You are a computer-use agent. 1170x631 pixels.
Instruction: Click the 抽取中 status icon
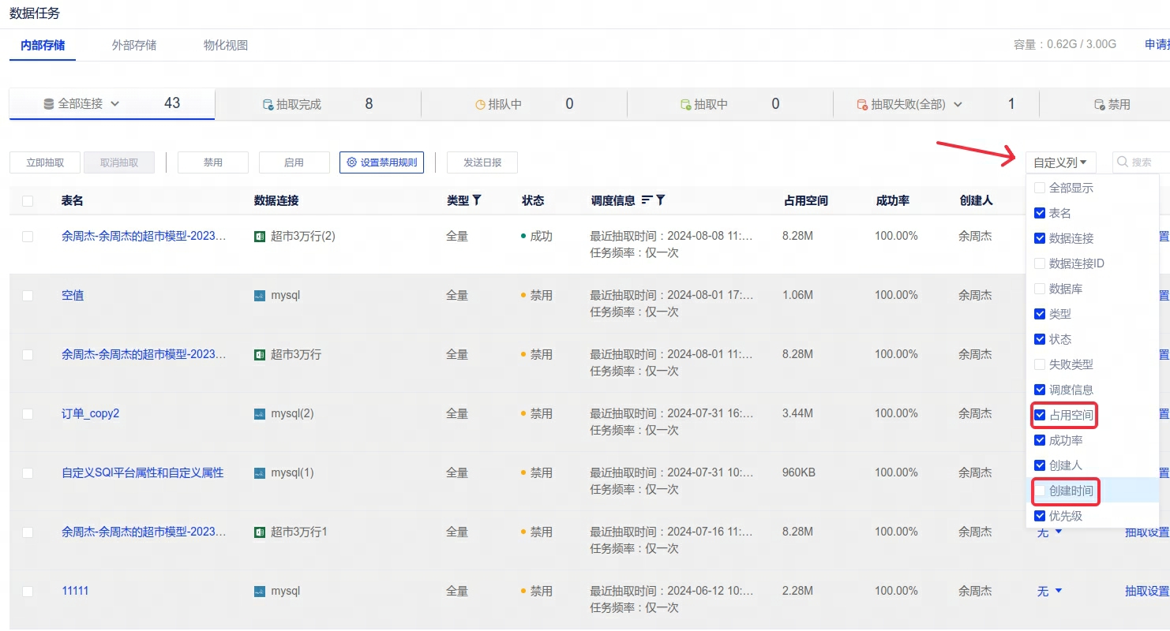(685, 104)
